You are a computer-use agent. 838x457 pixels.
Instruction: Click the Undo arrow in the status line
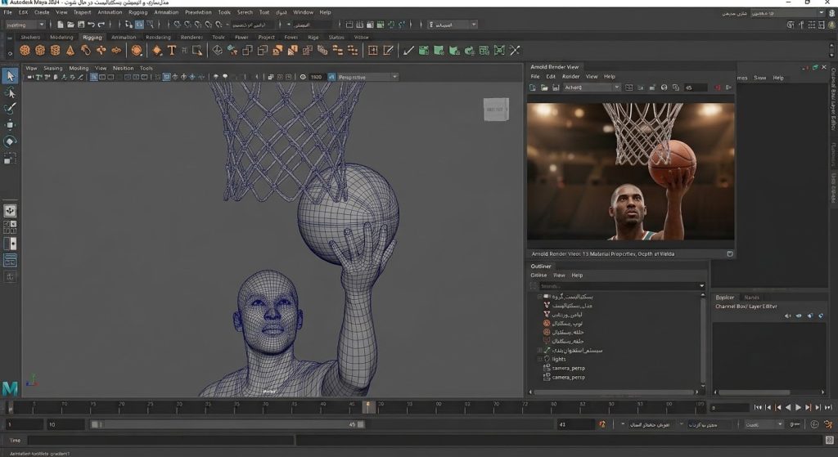pyautogui.click(x=91, y=25)
